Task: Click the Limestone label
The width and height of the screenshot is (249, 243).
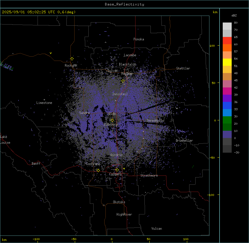Action: pos(44,103)
